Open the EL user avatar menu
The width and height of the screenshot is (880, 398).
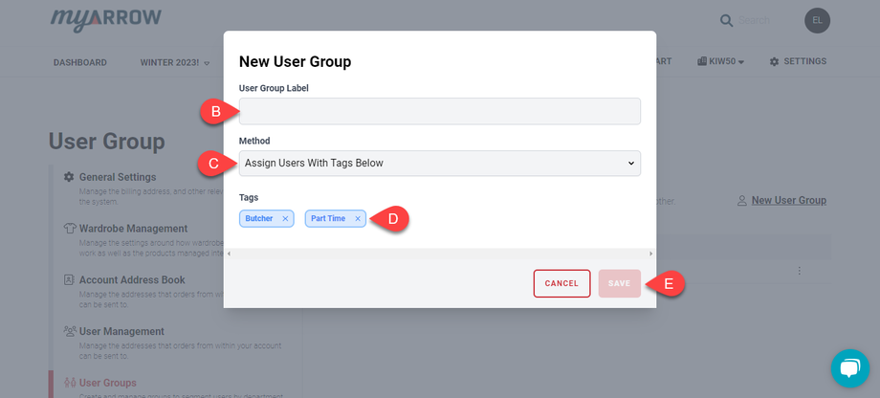(818, 20)
